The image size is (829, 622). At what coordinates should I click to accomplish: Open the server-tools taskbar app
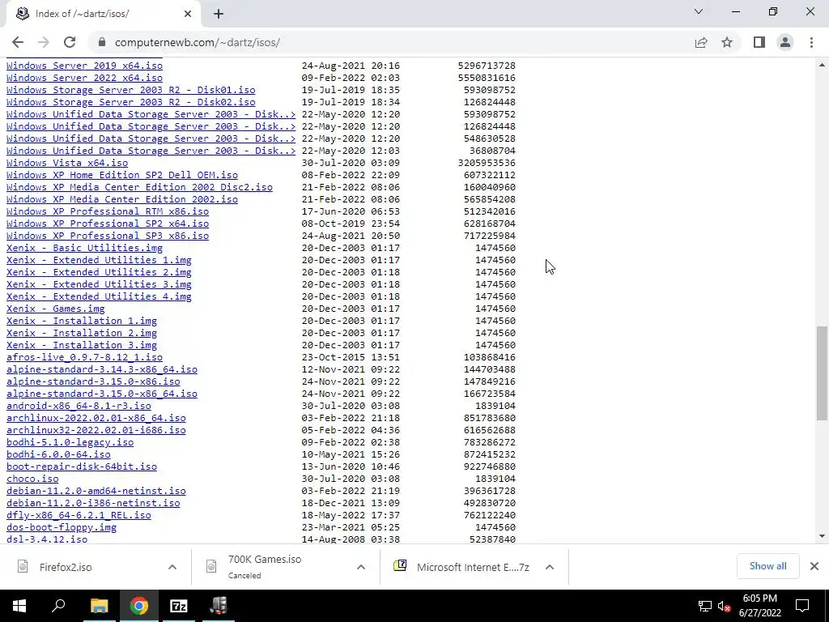click(219, 606)
